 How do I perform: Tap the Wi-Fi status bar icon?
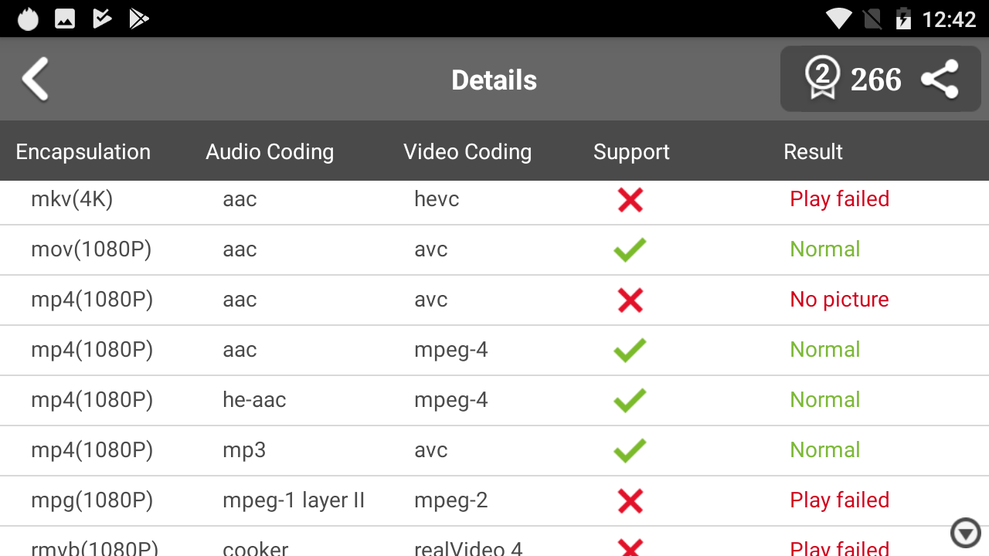(838, 19)
